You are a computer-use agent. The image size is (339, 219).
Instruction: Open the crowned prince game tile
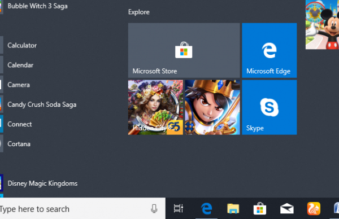(x=212, y=107)
